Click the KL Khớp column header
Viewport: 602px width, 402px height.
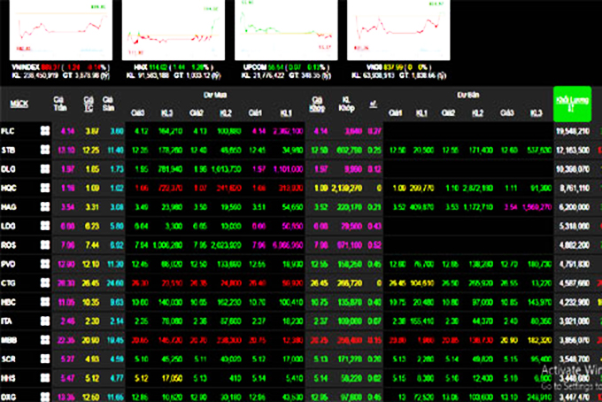coord(348,103)
